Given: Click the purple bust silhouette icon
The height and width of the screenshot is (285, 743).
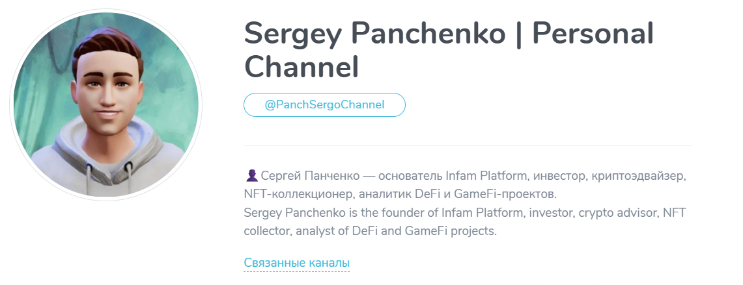Looking at the screenshot, I should [251, 175].
